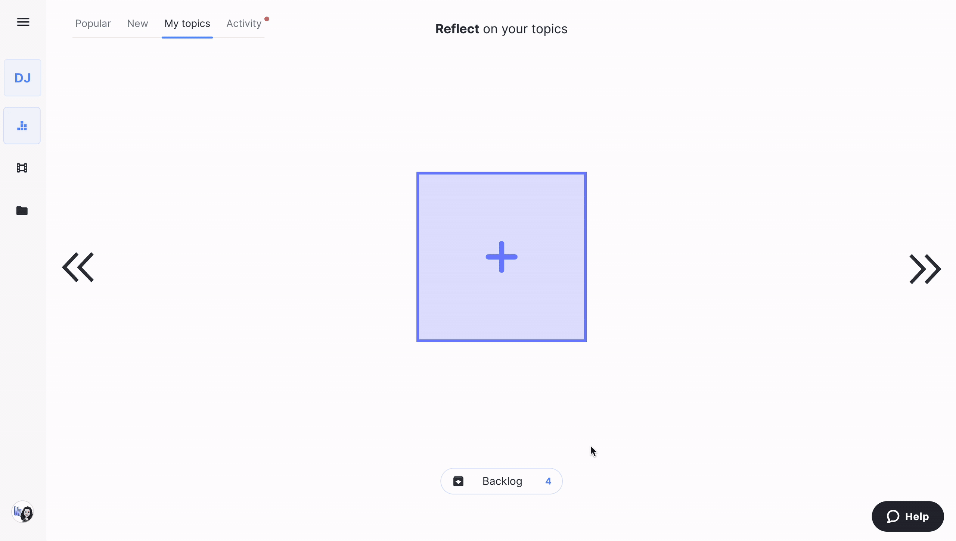Add a new topic with the plus card
956x541 pixels.
(501, 257)
